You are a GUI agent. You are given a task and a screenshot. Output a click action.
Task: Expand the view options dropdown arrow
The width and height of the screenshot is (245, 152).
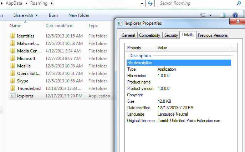(211, 15)
